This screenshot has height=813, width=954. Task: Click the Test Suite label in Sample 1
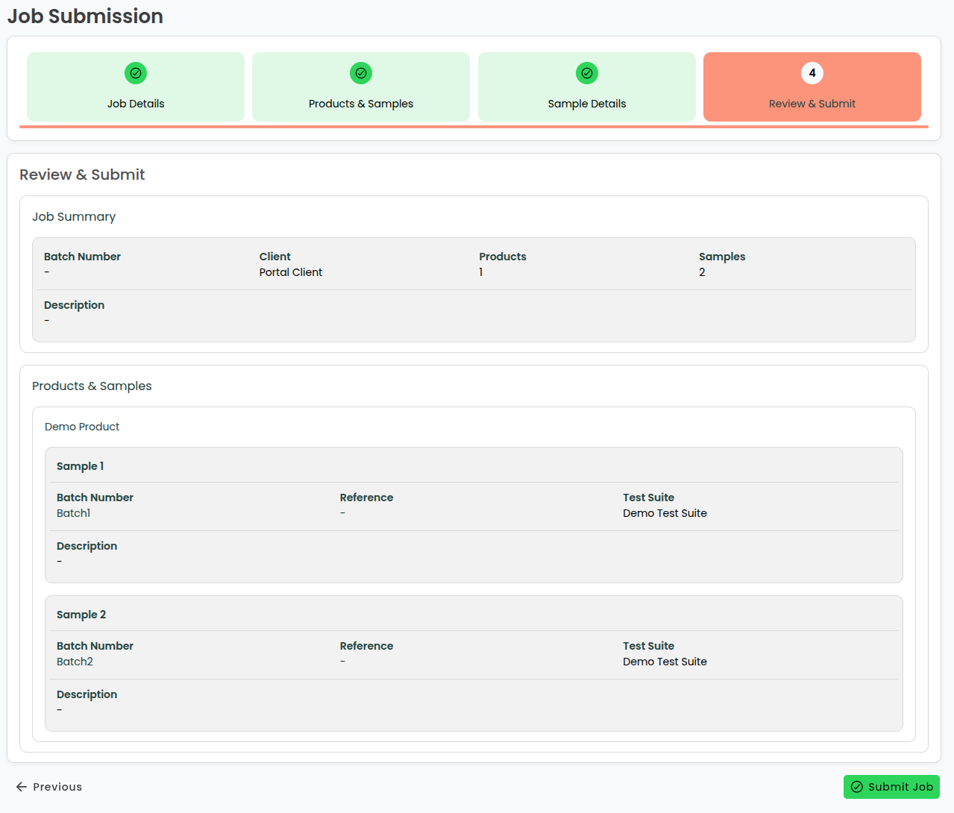coord(648,497)
